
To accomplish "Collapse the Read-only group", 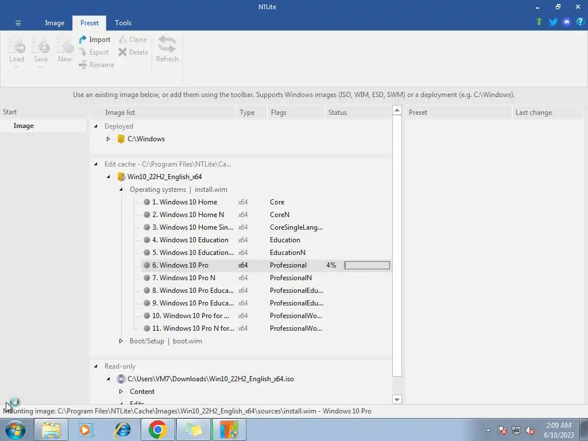I will 96,366.
